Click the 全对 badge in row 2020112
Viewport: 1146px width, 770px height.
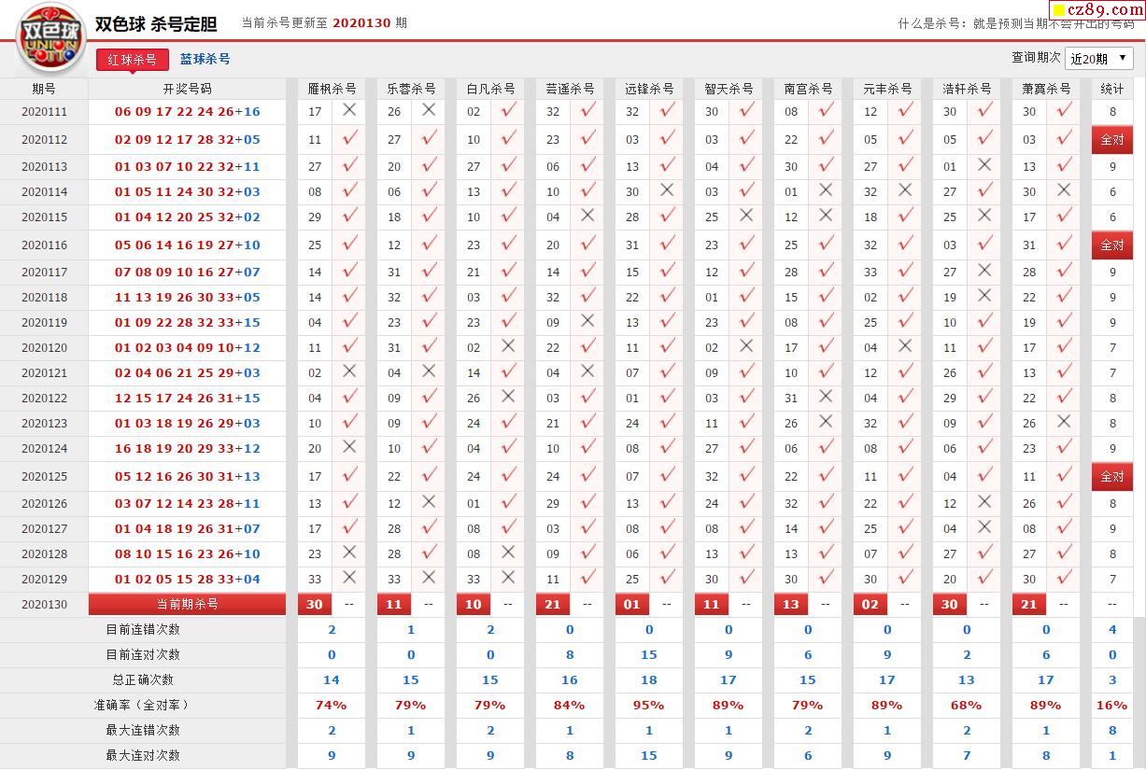coord(1111,139)
